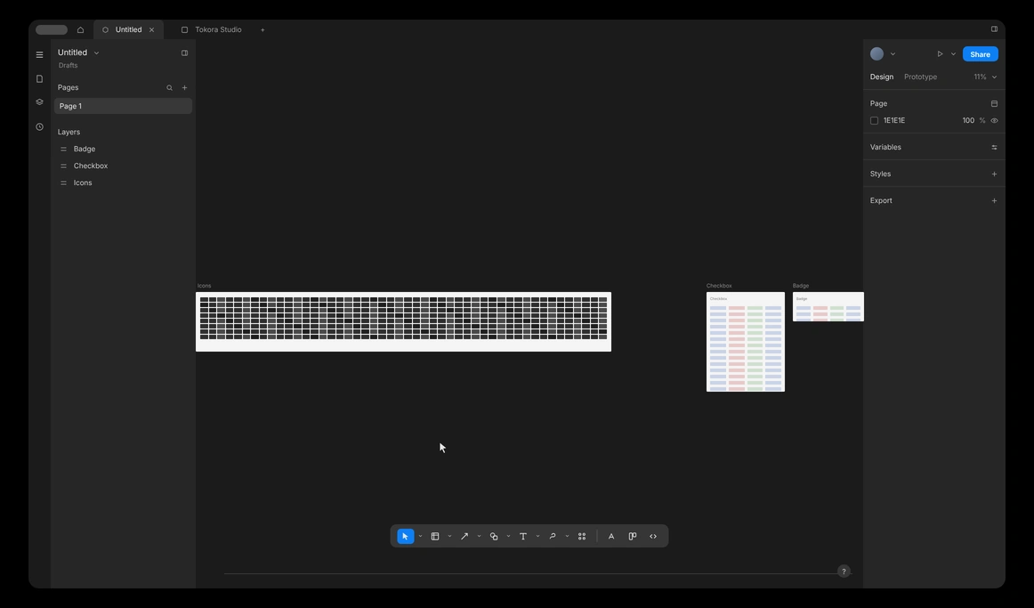Click the text style 'A' toolbar icon
This screenshot has width=1034, height=608.
(x=611, y=536)
